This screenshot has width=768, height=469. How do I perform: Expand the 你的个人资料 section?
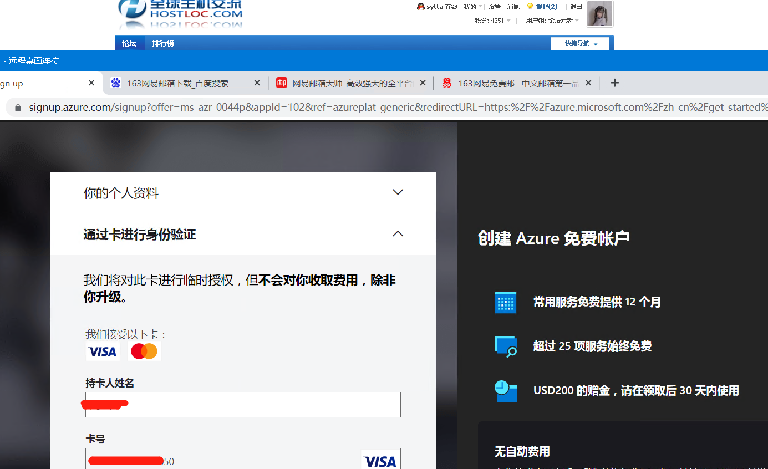tap(398, 192)
